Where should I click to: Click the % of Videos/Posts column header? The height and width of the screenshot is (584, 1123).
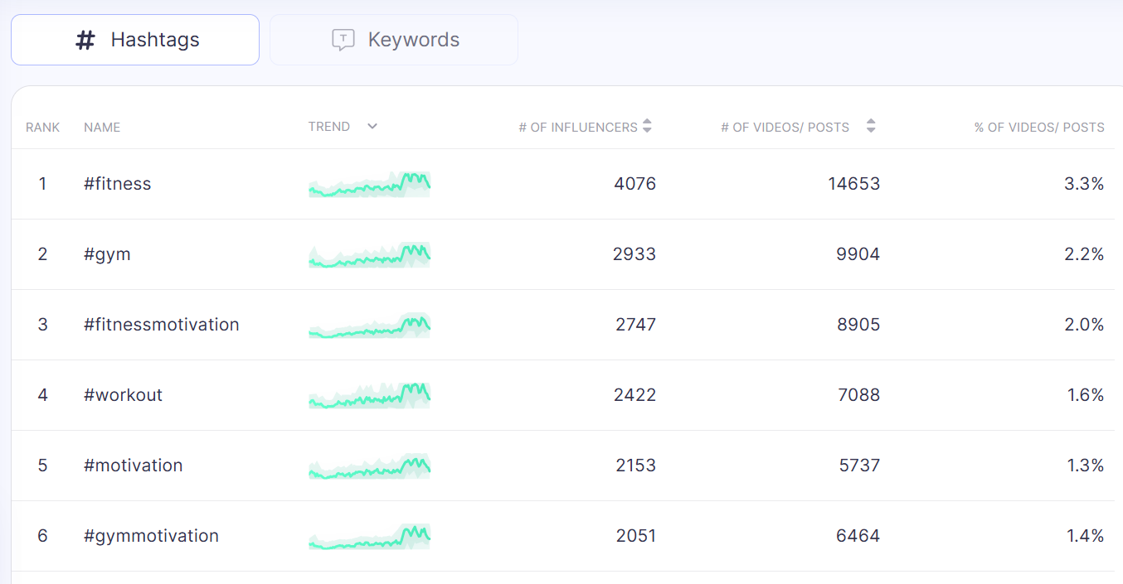click(x=1039, y=128)
